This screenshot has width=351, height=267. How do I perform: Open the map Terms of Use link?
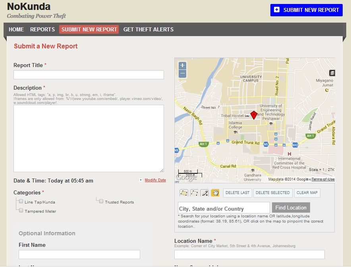point(323,179)
